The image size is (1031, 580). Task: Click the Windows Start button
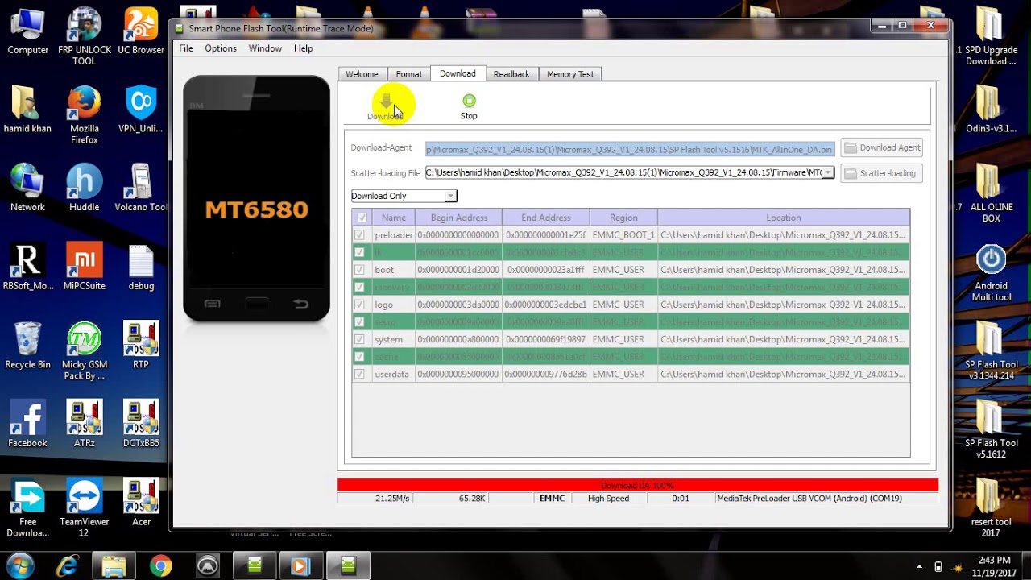pyautogui.click(x=20, y=565)
